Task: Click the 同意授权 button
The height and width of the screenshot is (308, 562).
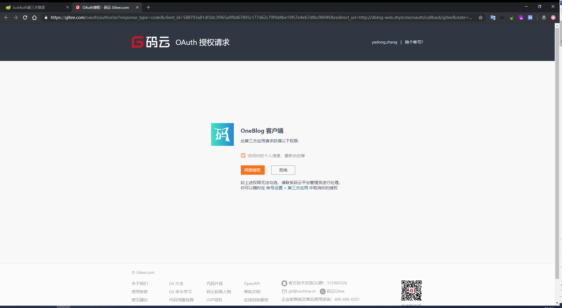Action: coord(252,170)
